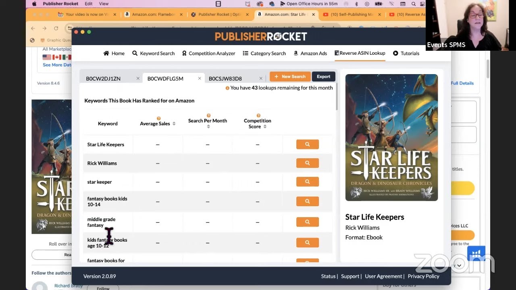Start a New Search

(290, 77)
